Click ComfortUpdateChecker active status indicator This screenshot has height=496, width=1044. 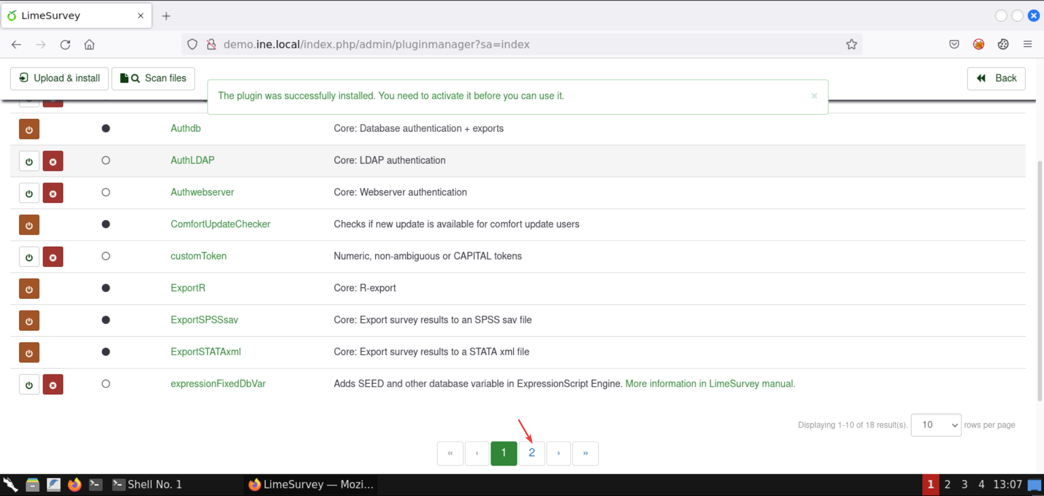click(x=106, y=224)
